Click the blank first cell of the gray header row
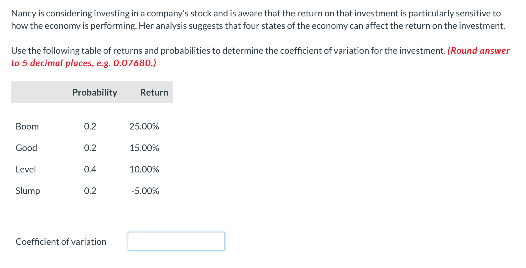The width and height of the screenshot is (526, 268). tap(40, 92)
